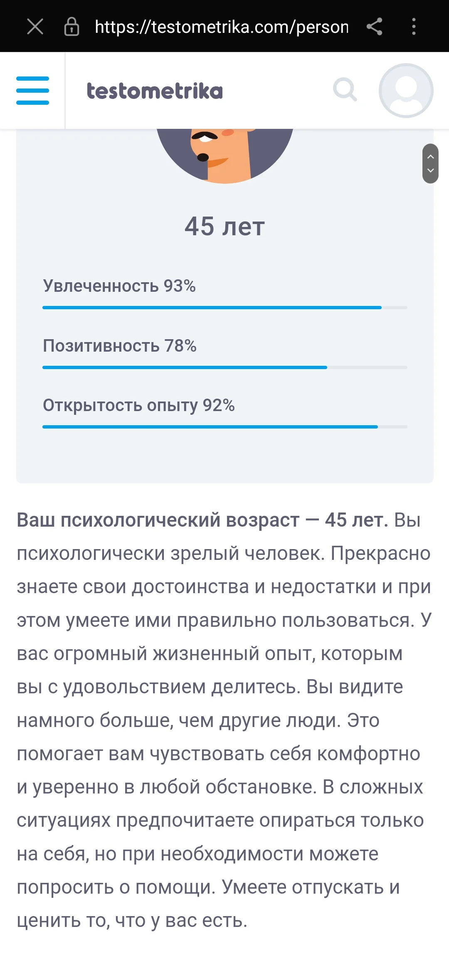Close the browser custom tab
The width and height of the screenshot is (449, 961).
click(35, 27)
